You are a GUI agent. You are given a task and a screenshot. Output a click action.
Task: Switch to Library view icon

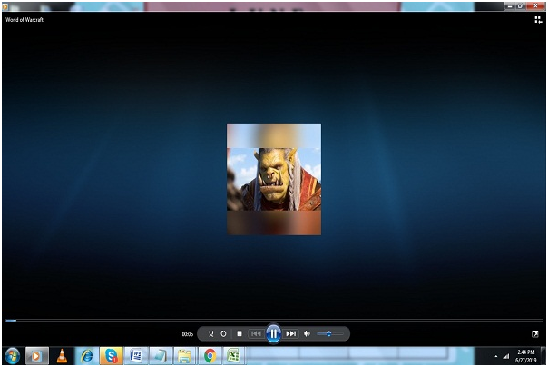(x=538, y=20)
